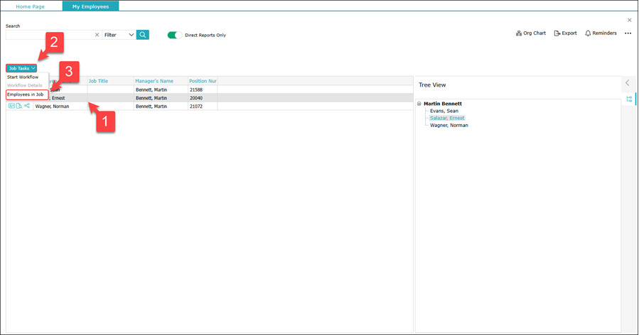The image size is (639, 335).
Task: Collapse the Tree View side panel
Action: [628, 84]
